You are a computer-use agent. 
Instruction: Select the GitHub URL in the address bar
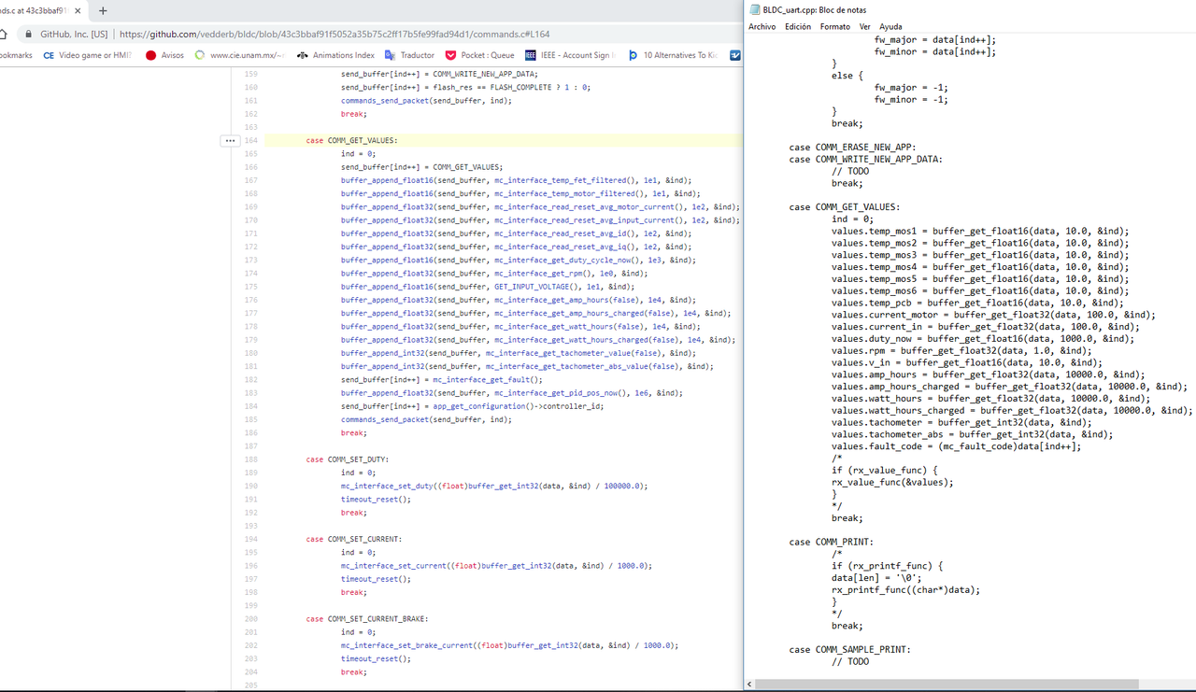pyautogui.click(x=335, y=34)
